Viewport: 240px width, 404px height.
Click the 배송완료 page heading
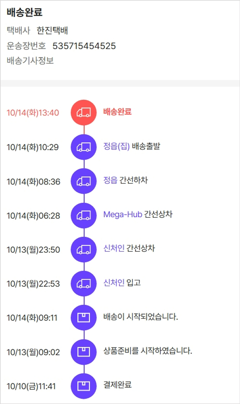24,13
